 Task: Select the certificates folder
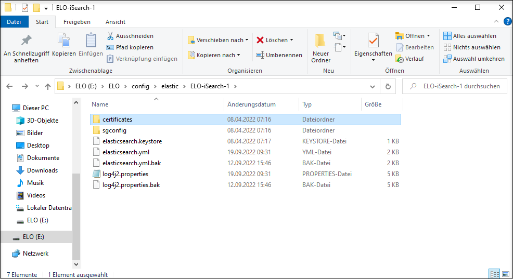246,119
